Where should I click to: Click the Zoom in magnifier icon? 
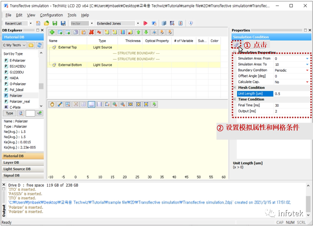pyautogui.click(x=115, y=104)
